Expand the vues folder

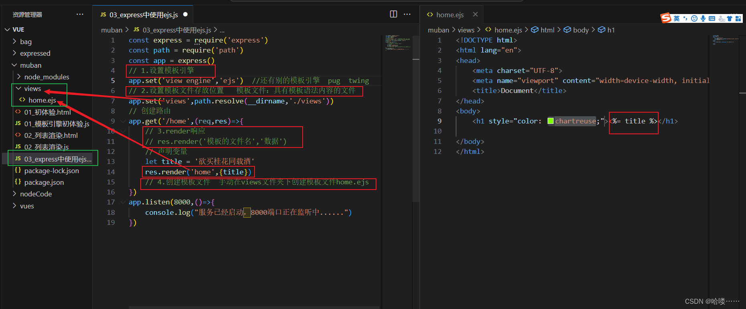click(x=15, y=206)
